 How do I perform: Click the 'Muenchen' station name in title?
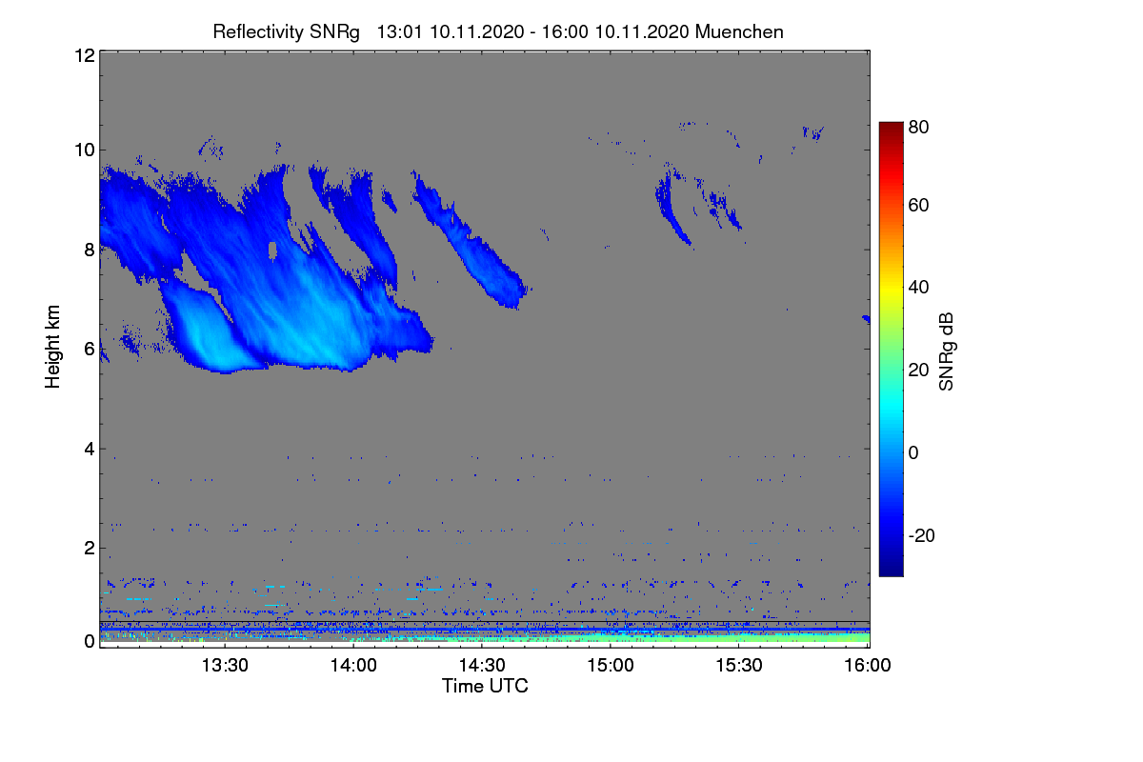tap(739, 31)
